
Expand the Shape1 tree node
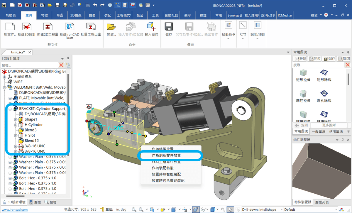point(16,119)
